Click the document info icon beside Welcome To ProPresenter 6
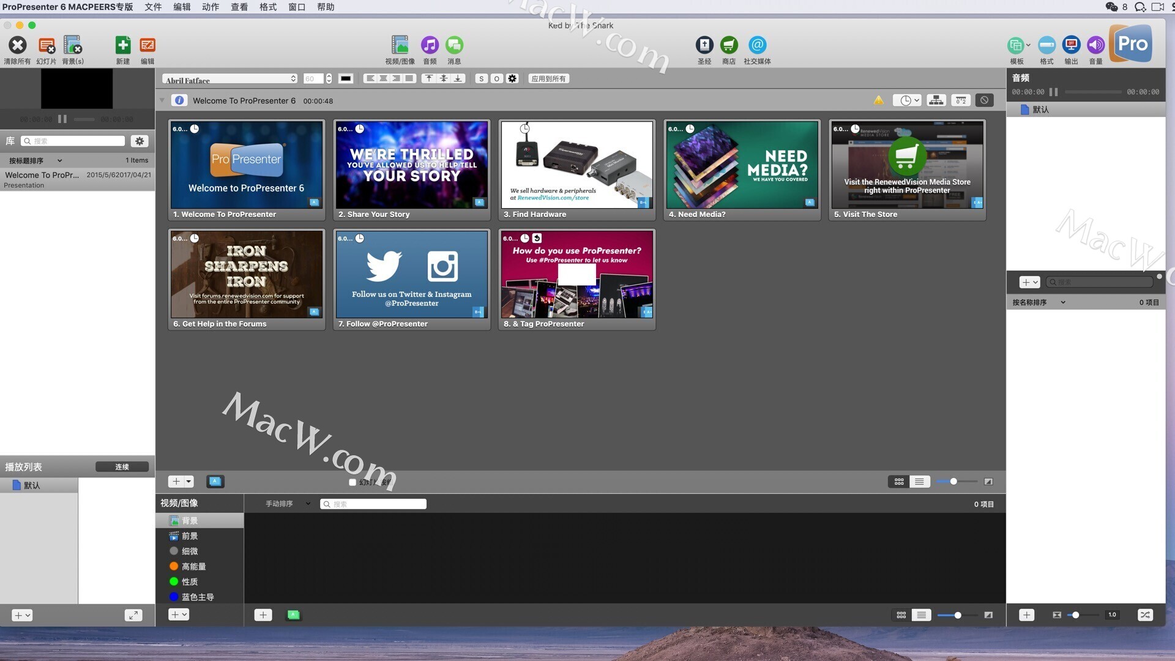This screenshot has width=1175, height=661. [179, 100]
